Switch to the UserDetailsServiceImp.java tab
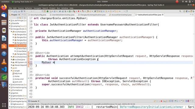Screen dimensions: 195x109 63,15
